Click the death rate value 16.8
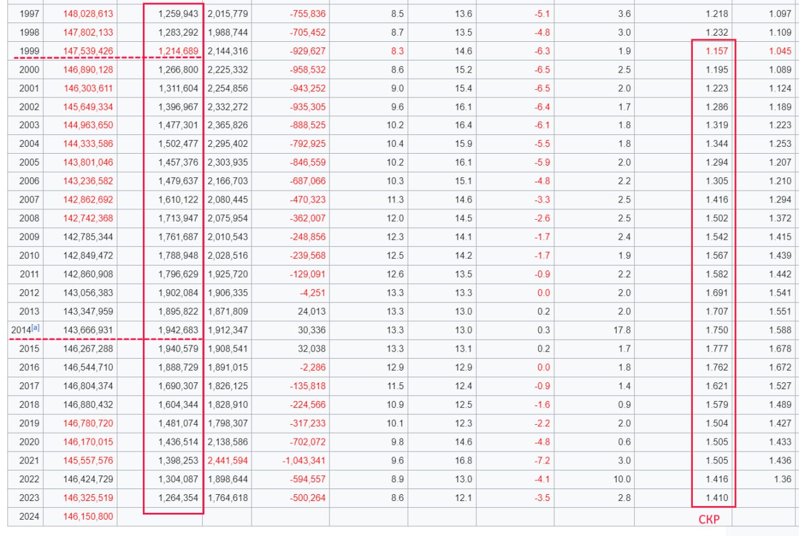 [463, 460]
